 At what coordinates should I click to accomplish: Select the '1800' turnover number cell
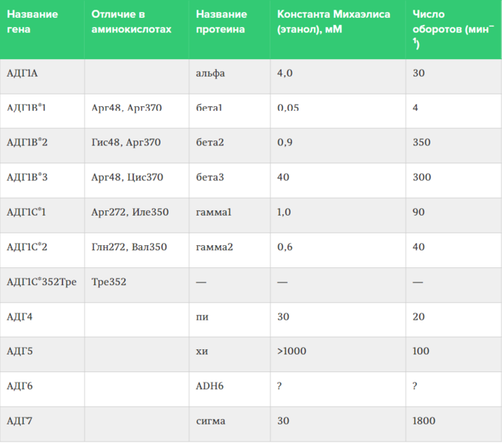[453, 424]
